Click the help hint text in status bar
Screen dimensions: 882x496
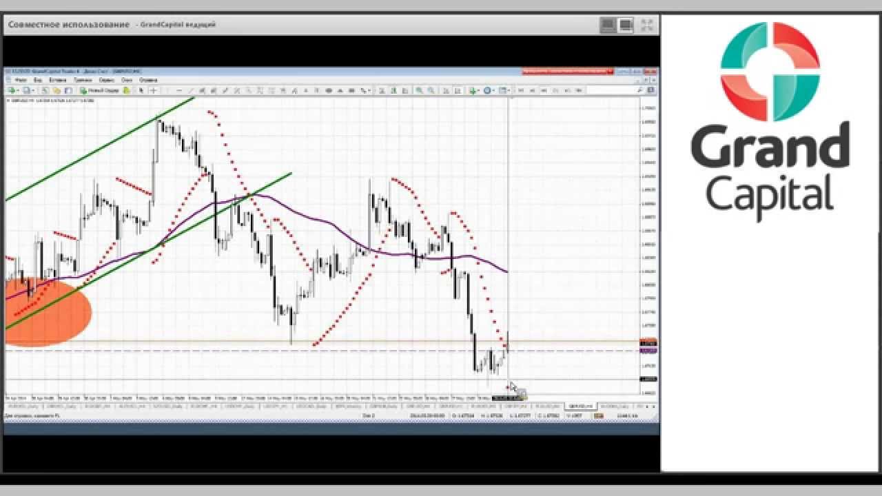click(x=32, y=415)
